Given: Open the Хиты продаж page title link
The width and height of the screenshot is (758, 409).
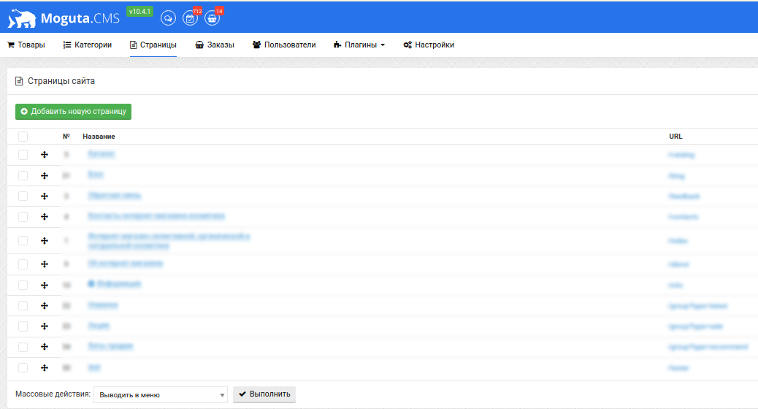Looking at the screenshot, I should 111,345.
